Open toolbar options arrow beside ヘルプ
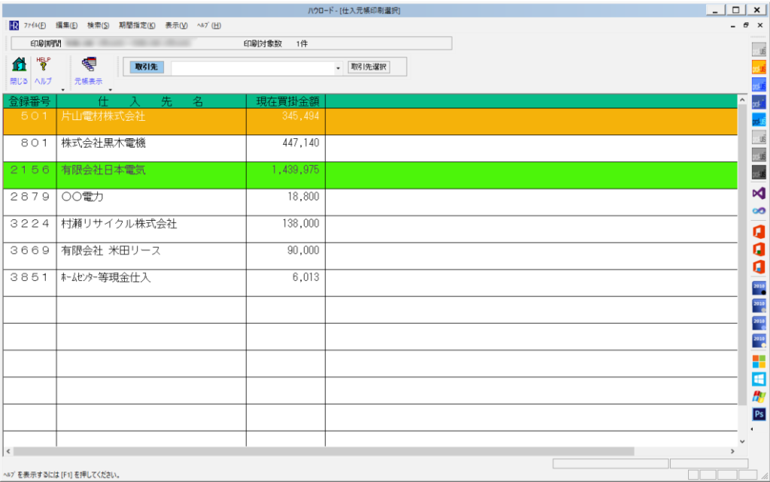This screenshot has height=482, width=770. tap(62, 89)
